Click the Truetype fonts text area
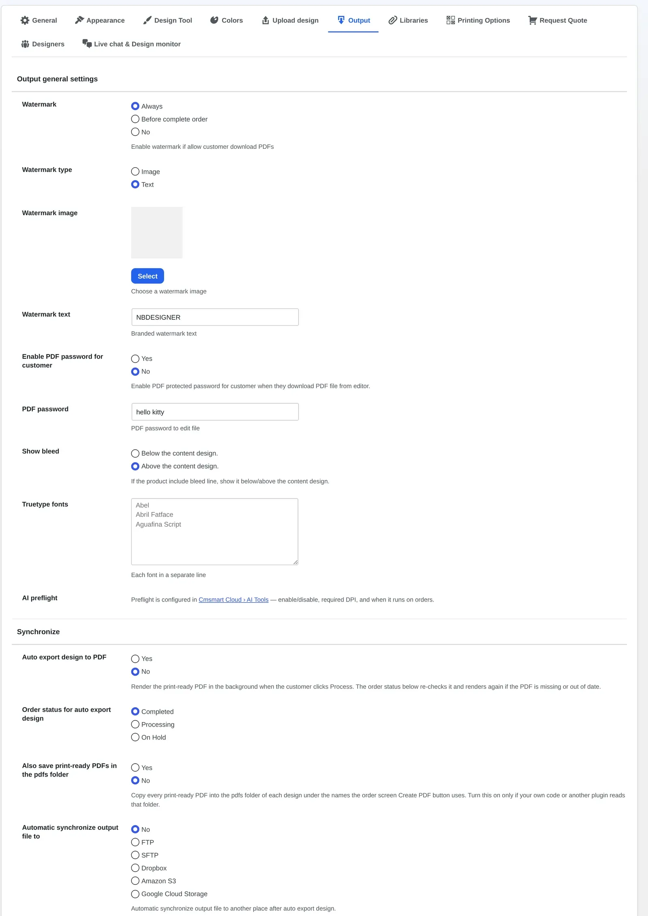 (215, 532)
